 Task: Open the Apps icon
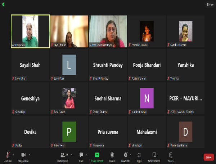[x=139, y=155]
